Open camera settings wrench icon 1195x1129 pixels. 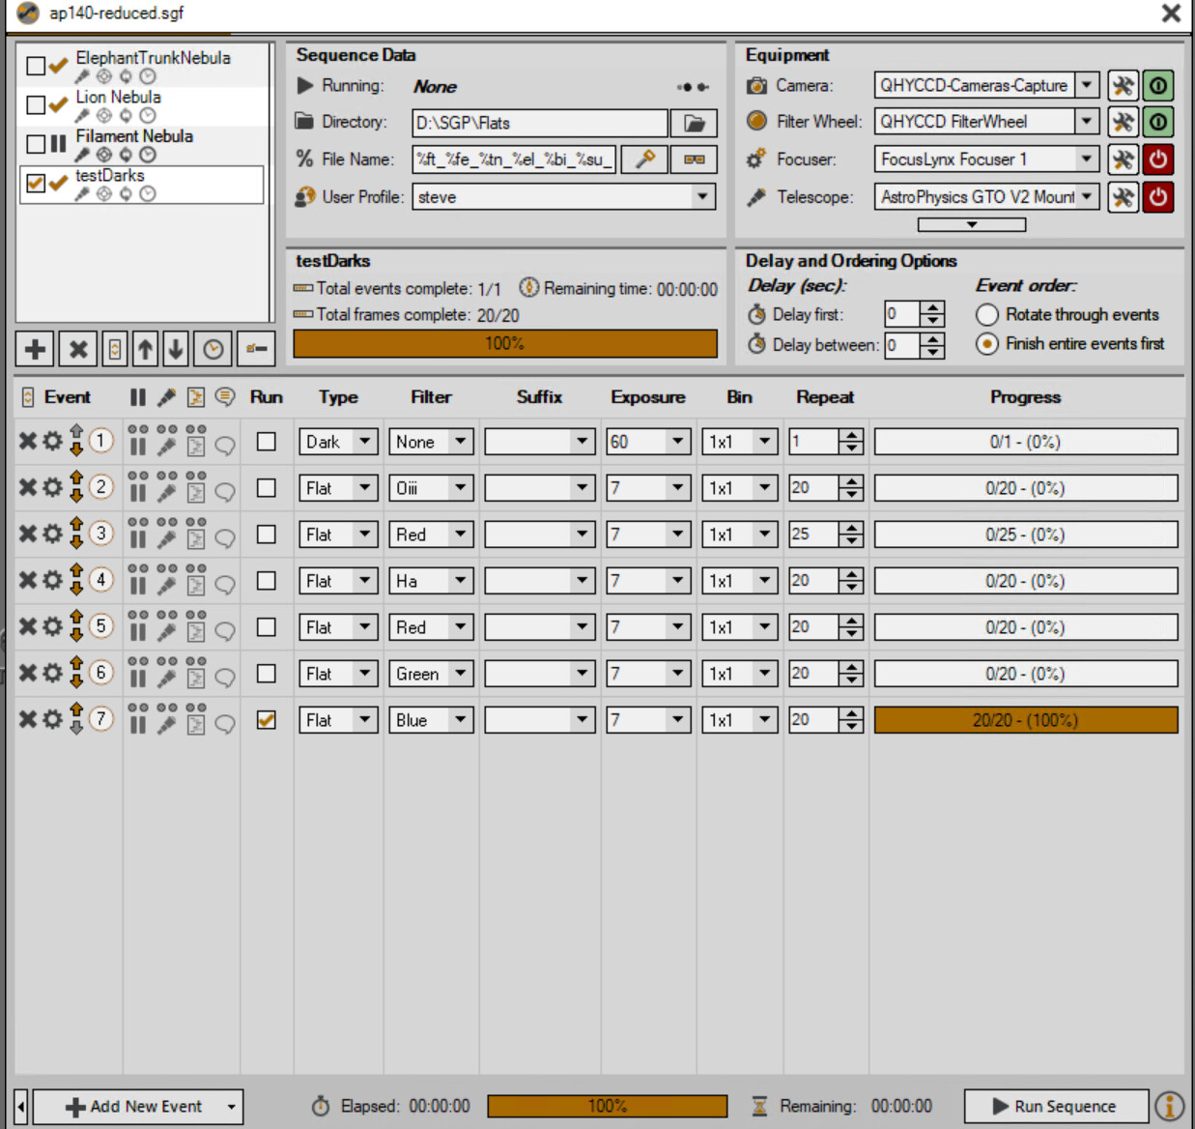pos(1123,86)
